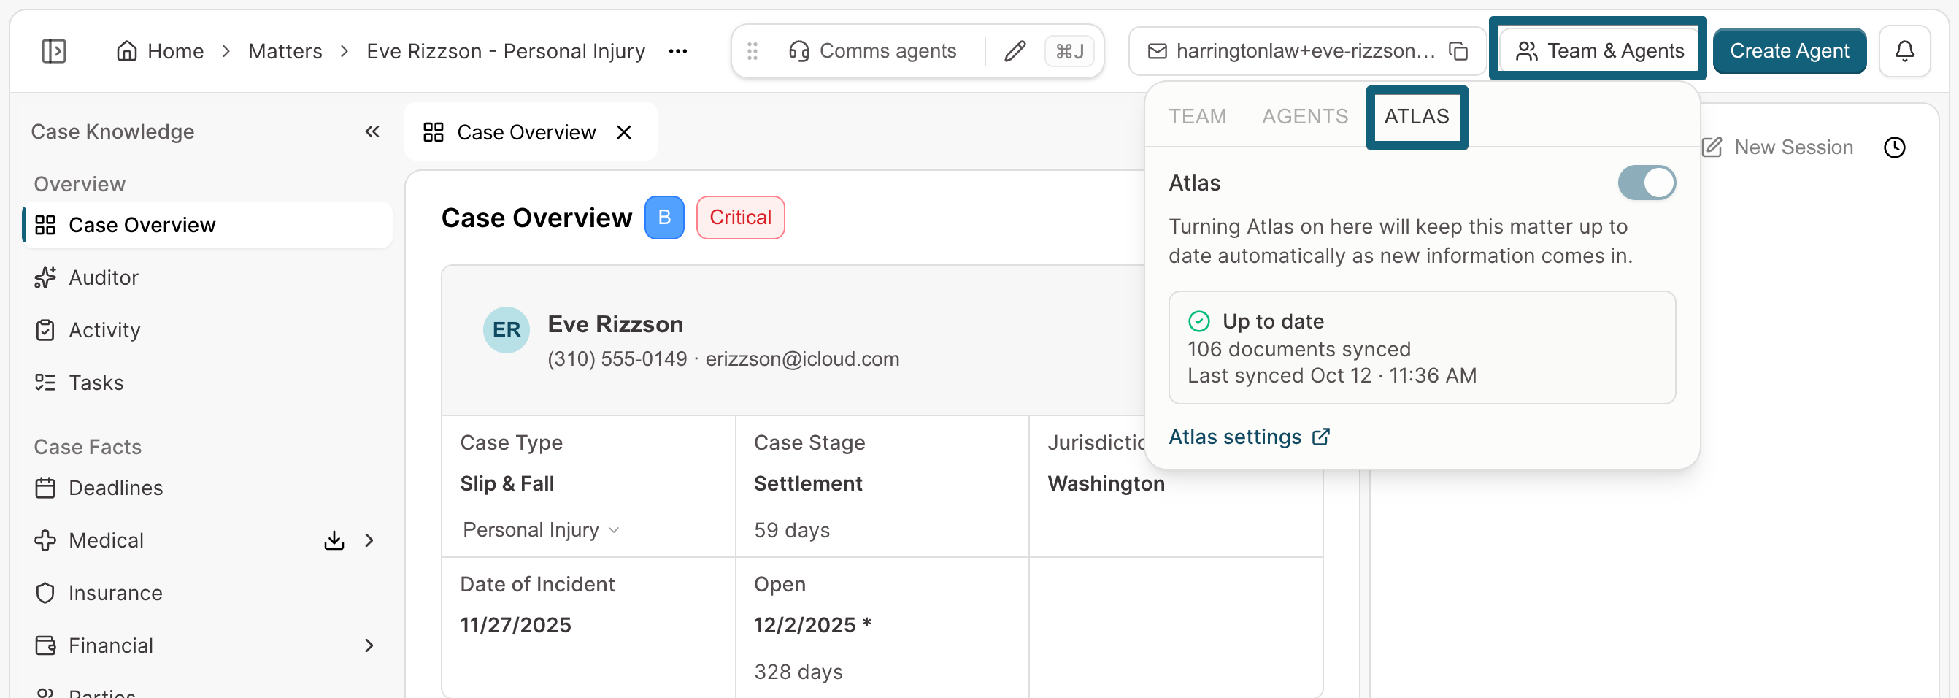Toggle the Atlas switch off
Viewport: 1959px width, 698px height.
pos(1647,183)
